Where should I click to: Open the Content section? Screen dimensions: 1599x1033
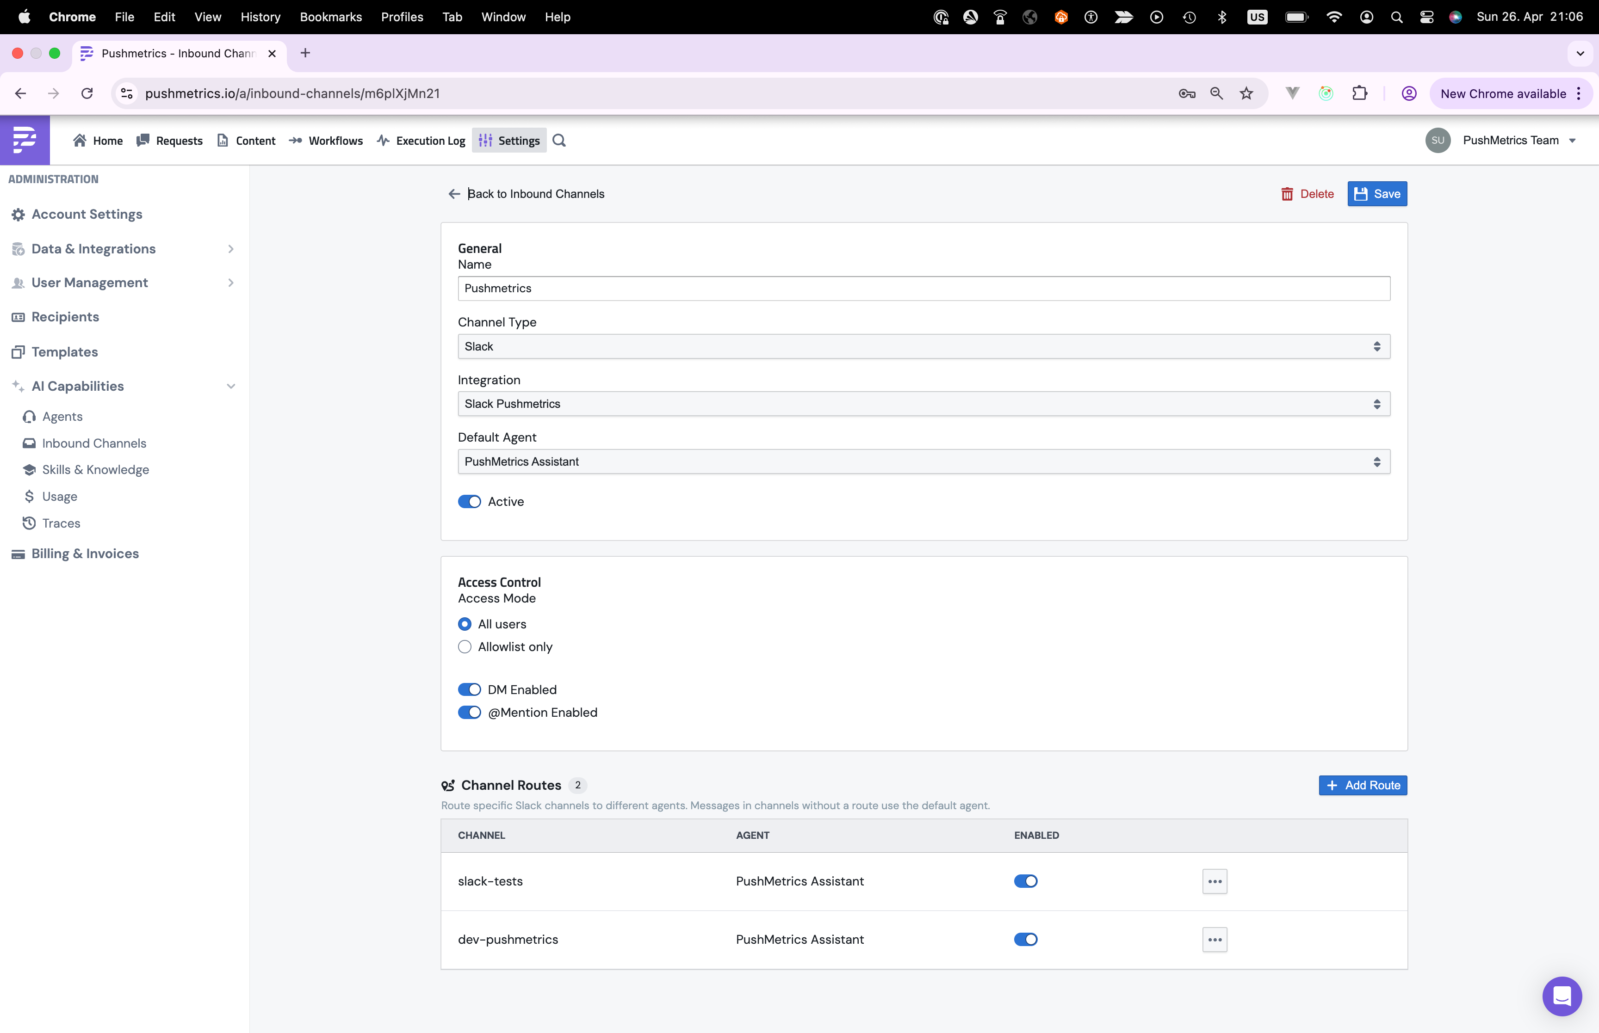click(246, 140)
